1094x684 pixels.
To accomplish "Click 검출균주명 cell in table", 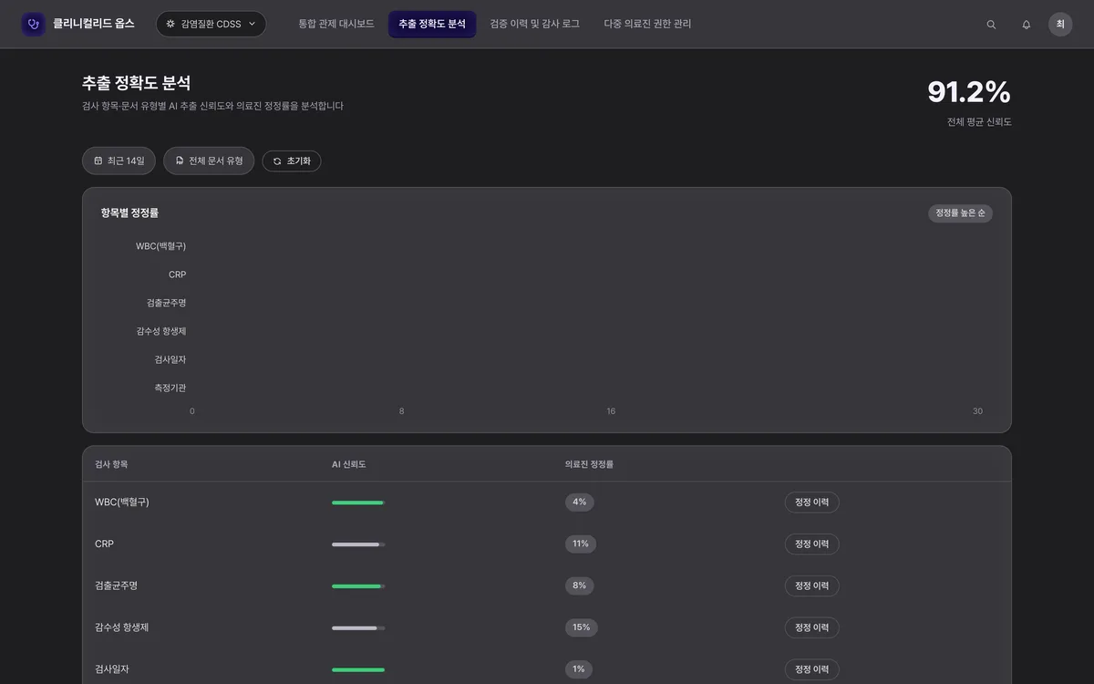I will pyautogui.click(x=116, y=586).
